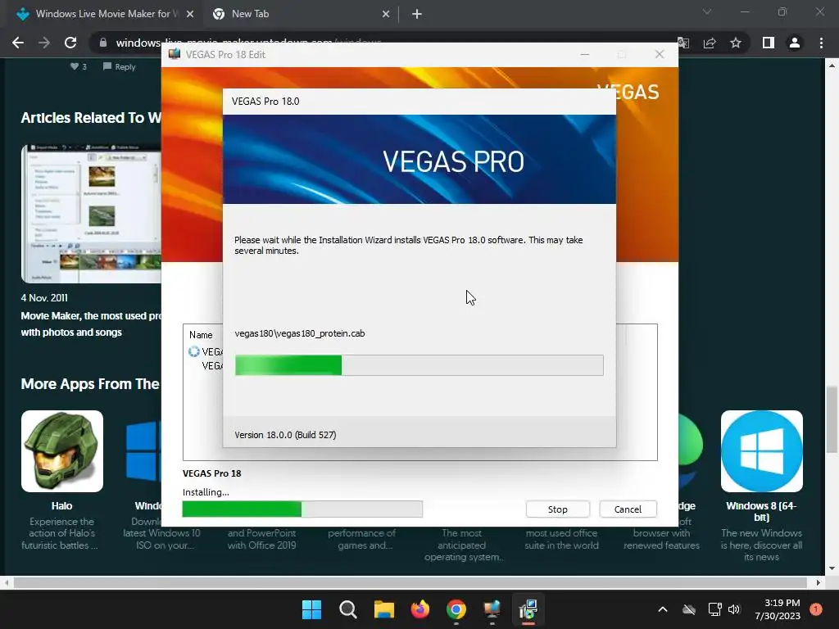Image resolution: width=839 pixels, height=629 pixels.
Task: Click the Halo app title link
Action: click(x=61, y=506)
